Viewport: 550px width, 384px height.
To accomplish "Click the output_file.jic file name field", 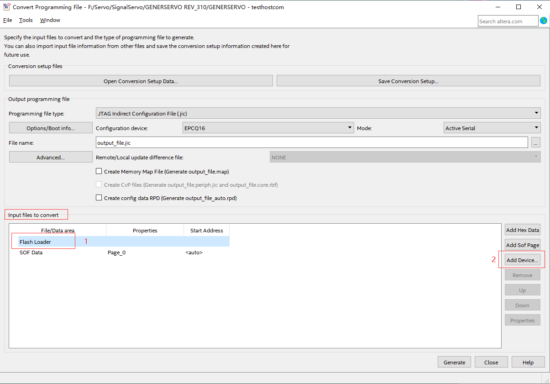I will tap(312, 142).
